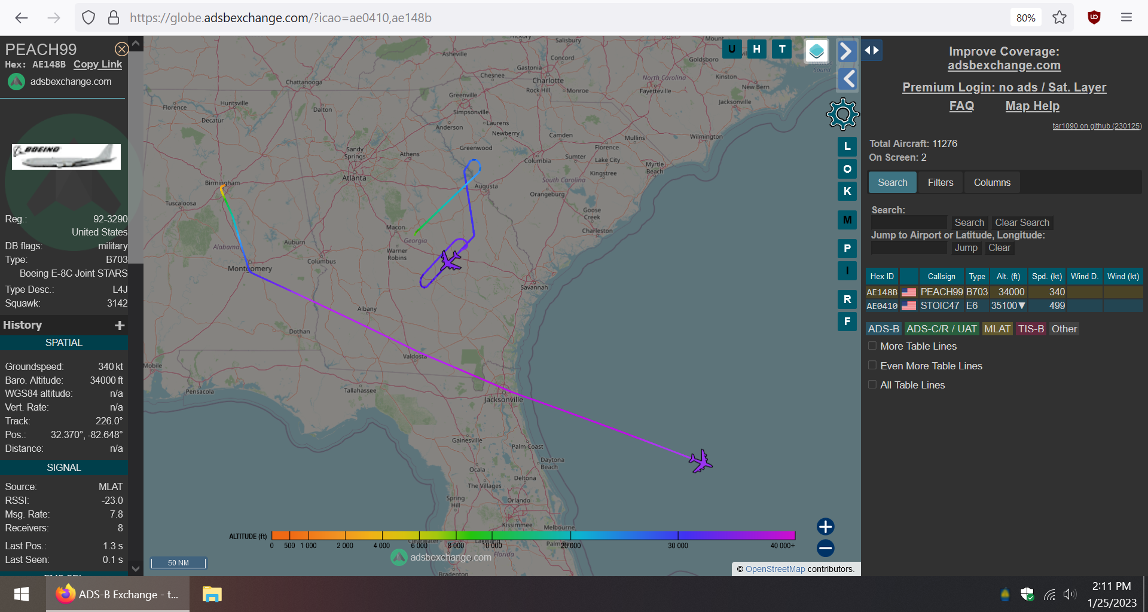Click the F follow aircraft button
The image size is (1148, 612).
click(x=847, y=322)
